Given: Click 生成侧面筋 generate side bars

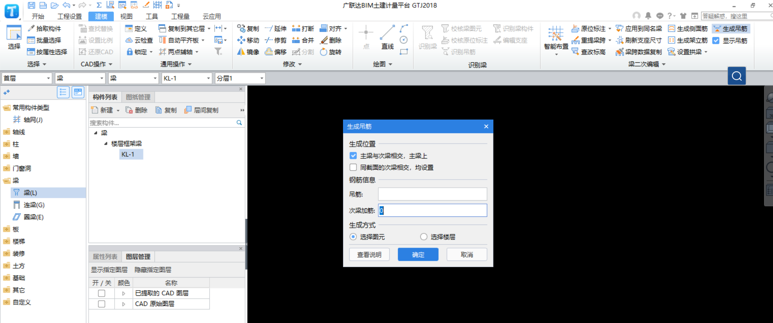Looking at the screenshot, I should pos(688,28).
